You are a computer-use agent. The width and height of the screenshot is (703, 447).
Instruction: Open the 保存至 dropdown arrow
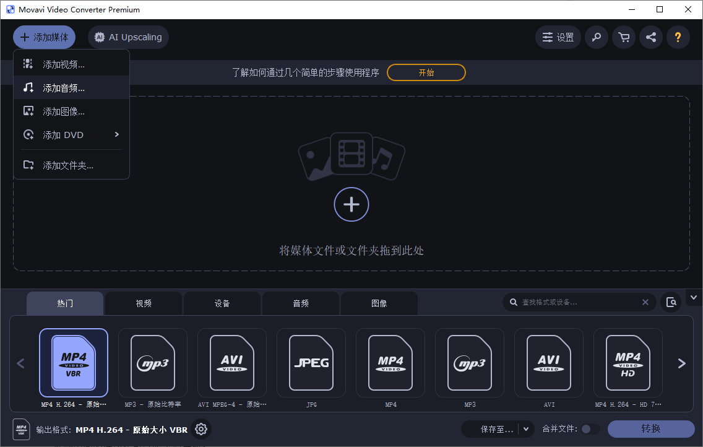524,428
